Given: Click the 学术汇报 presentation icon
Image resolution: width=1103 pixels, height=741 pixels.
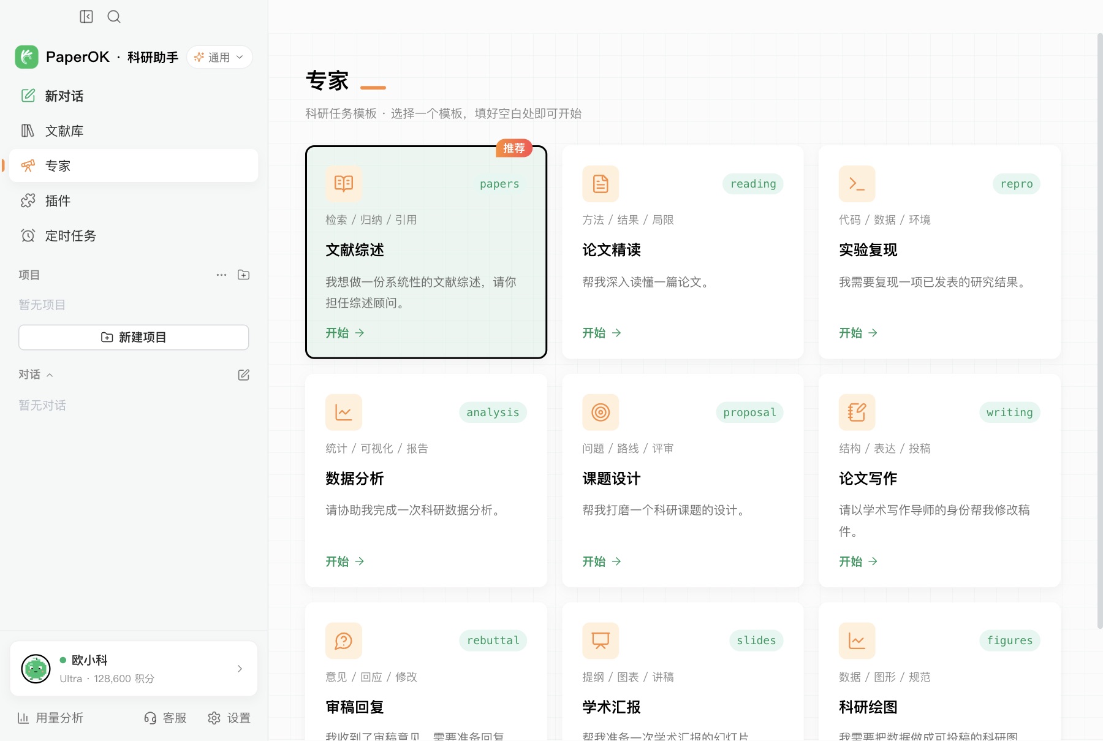Looking at the screenshot, I should [x=601, y=641].
